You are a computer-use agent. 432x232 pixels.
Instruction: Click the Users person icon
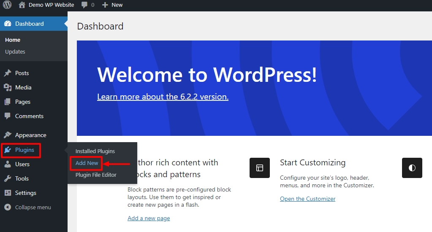click(8, 165)
